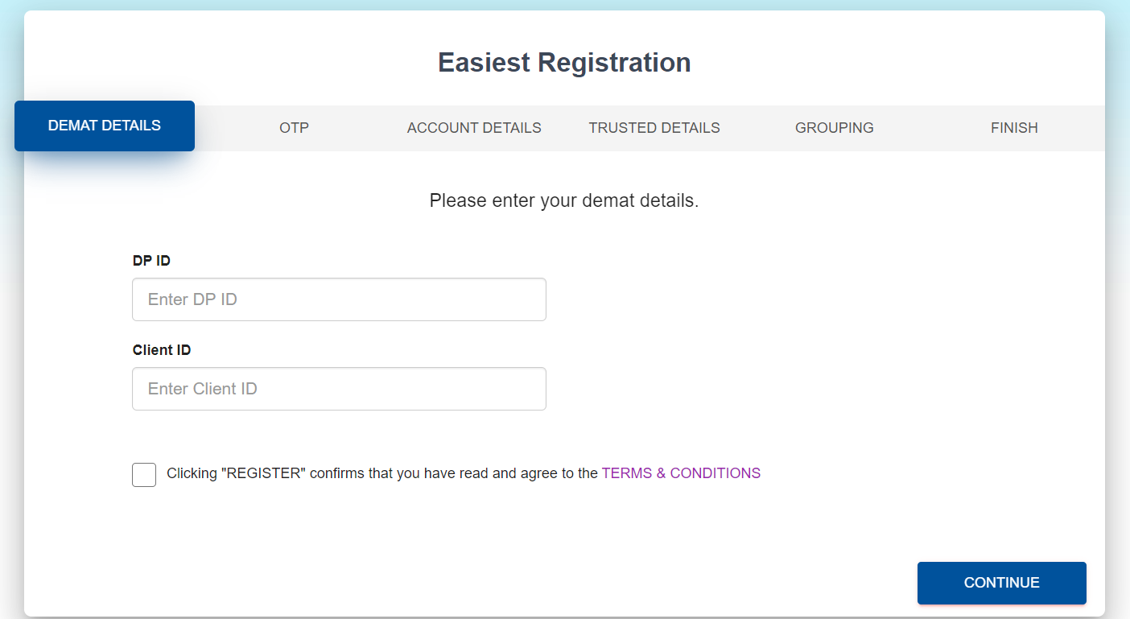Select the GROUPING step tab
The height and width of the screenshot is (619, 1130).
834,128
